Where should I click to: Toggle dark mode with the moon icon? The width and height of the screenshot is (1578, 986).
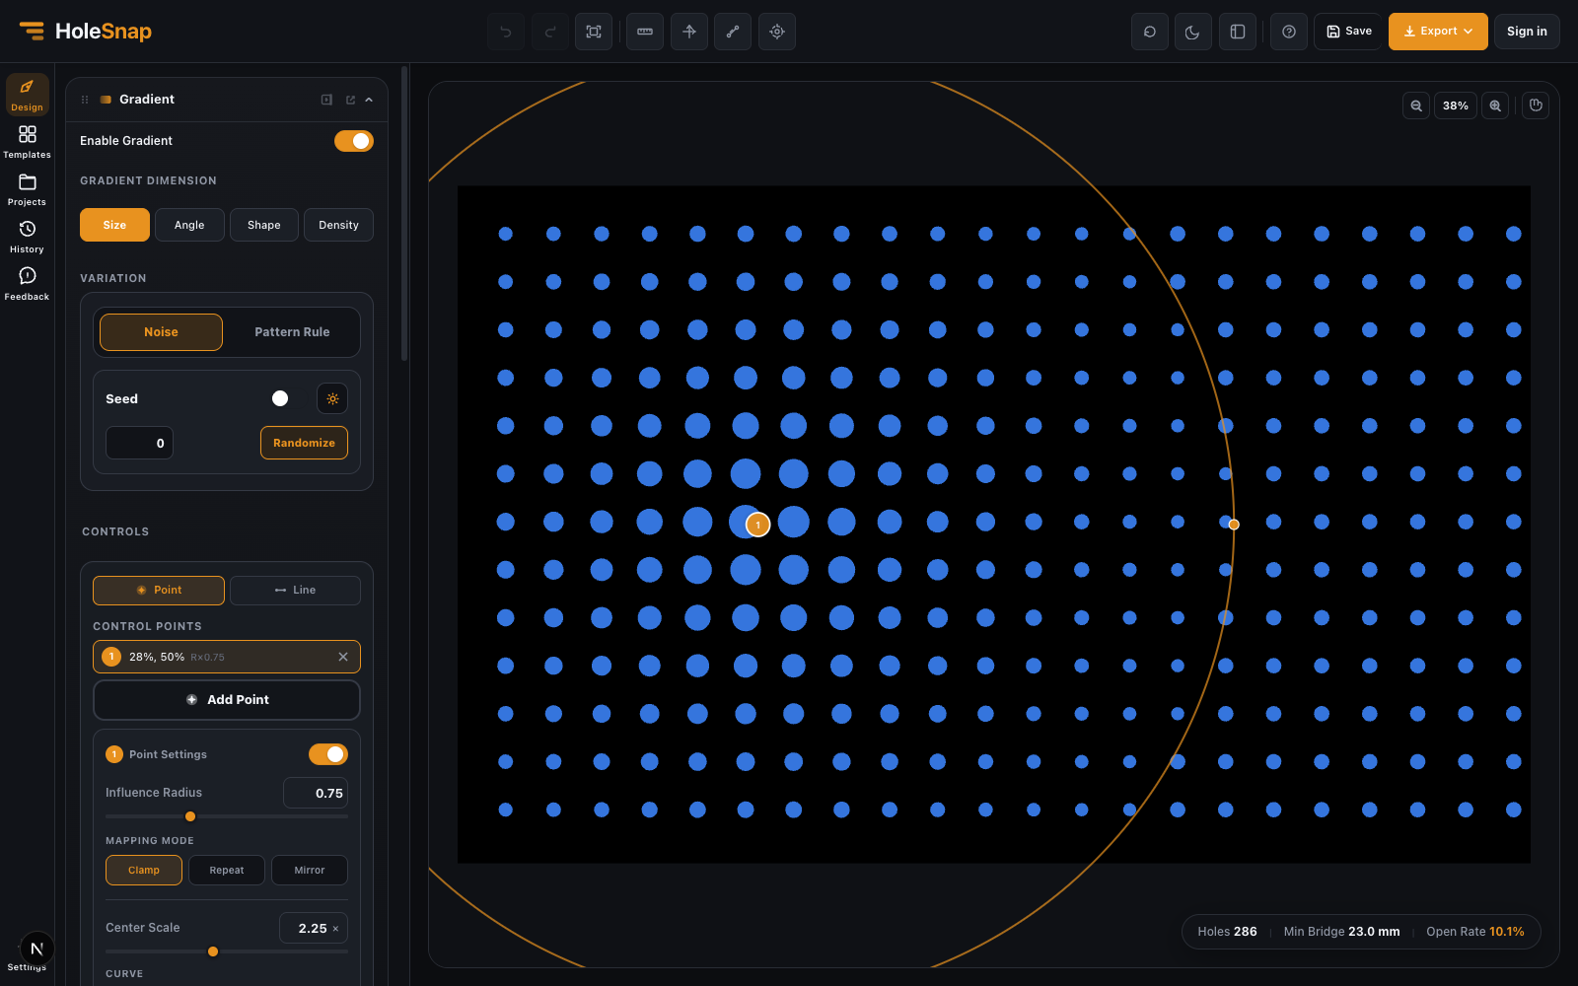tap(1193, 32)
